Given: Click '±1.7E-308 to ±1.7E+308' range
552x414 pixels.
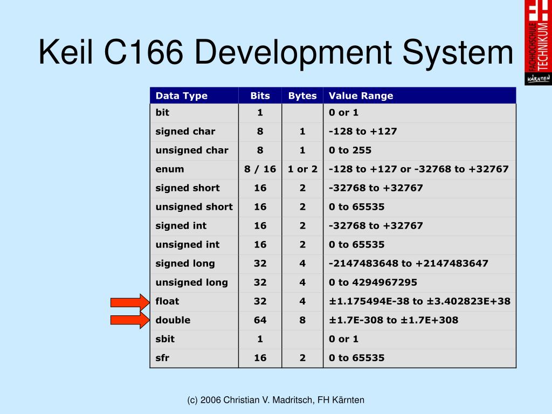Looking at the screenshot, I should coord(394,320).
